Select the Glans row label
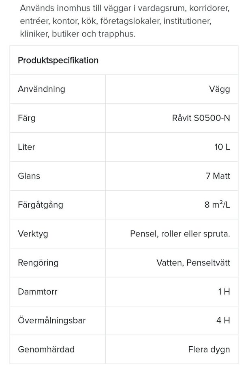 tap(29, 176)
